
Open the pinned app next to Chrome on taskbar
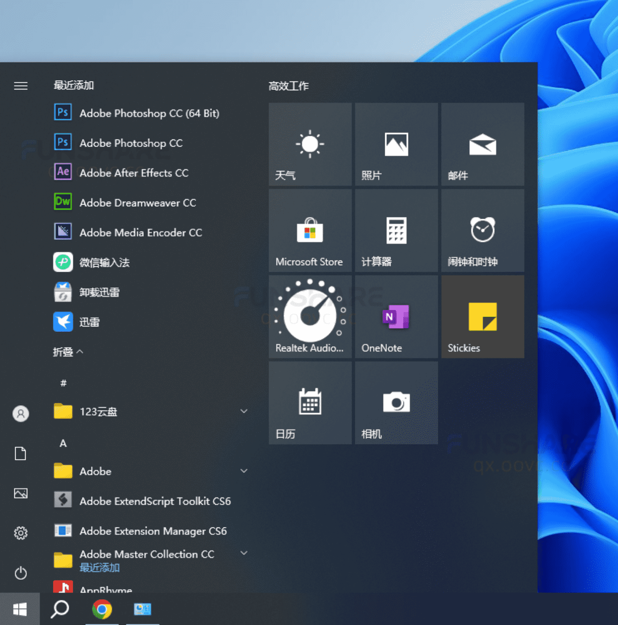pos(143,609)
